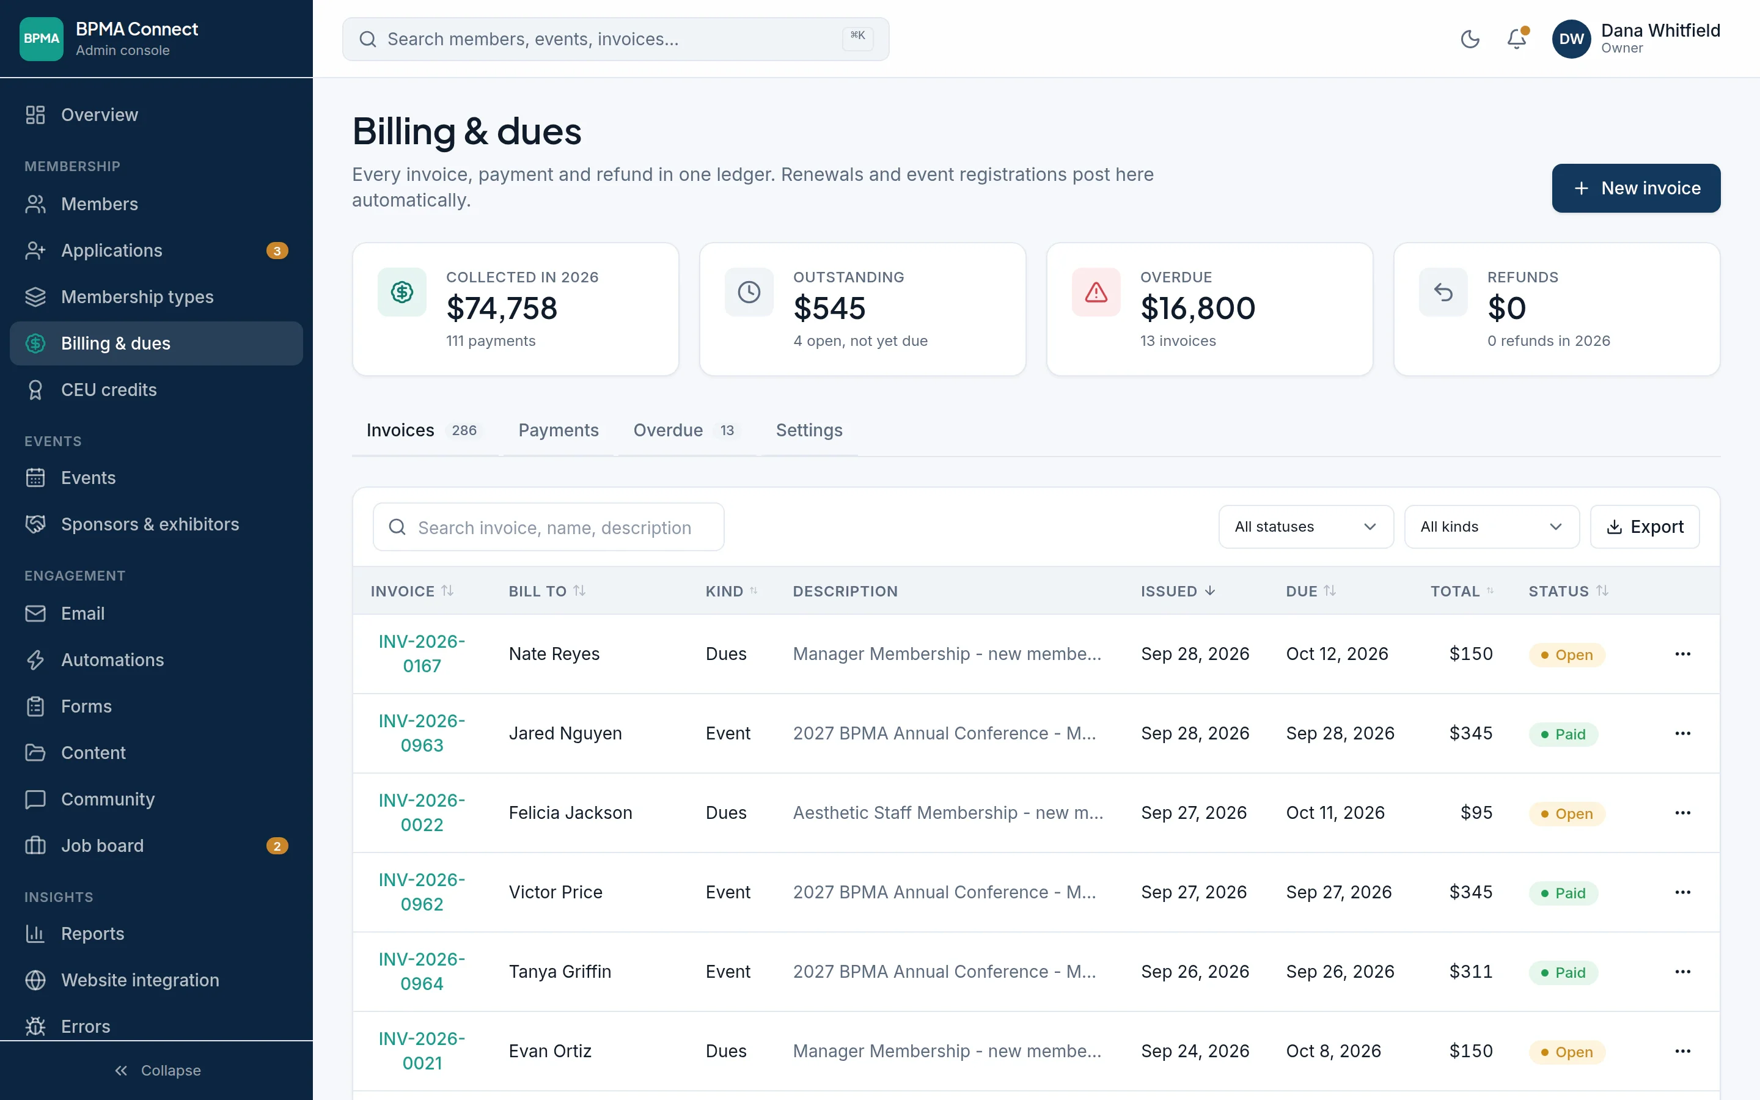The width and height of the screenshot is (1760, 1100).
Task: Open the billing Settings tab
Action: click(809, 430)
